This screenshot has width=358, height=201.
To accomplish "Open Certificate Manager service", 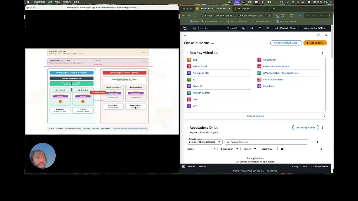I will click(x=273, y=80).
